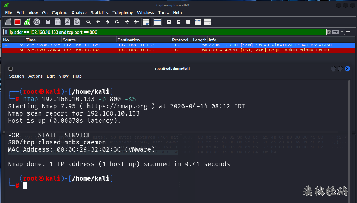Image resolution: width=357 pixels, height=203 pixels.
Task: Click the Find packet magnifier icon
Action: [x=89, y=22]
